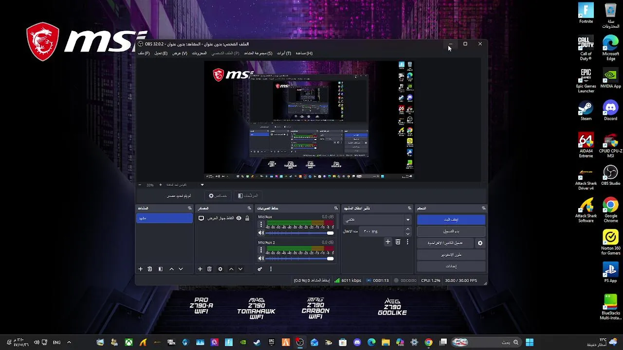This screenshot has width=623, height=350.
Task: Click the OBS preview canvas
Action: pyautogui.click(x=309, y=120)
